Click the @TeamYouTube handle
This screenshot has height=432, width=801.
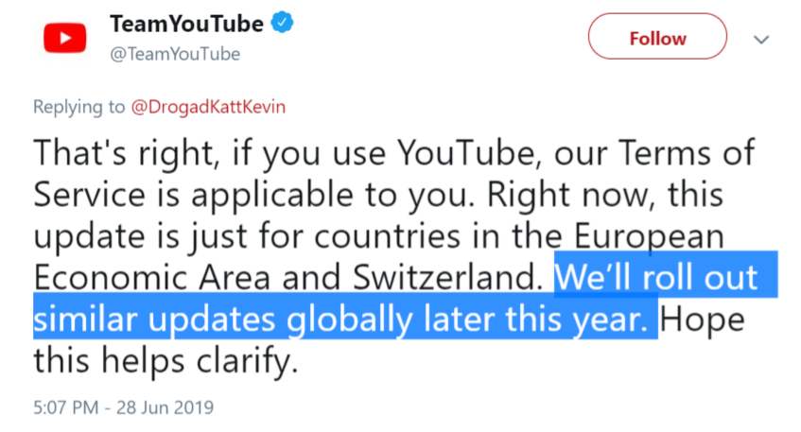point(175,54)
